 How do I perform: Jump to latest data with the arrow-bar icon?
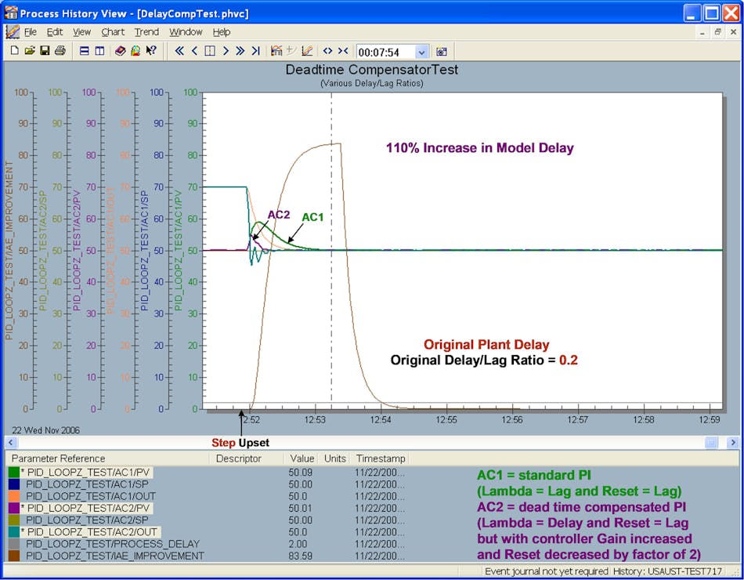point(255,51)
